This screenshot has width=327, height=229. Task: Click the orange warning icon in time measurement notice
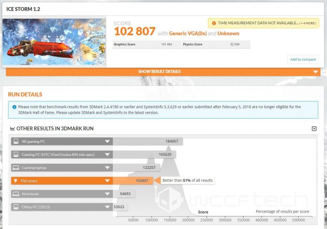click(x=214, y=23)
